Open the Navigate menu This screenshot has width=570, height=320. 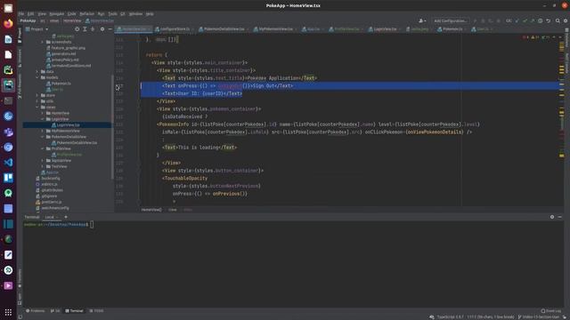(x=57, y=14)
